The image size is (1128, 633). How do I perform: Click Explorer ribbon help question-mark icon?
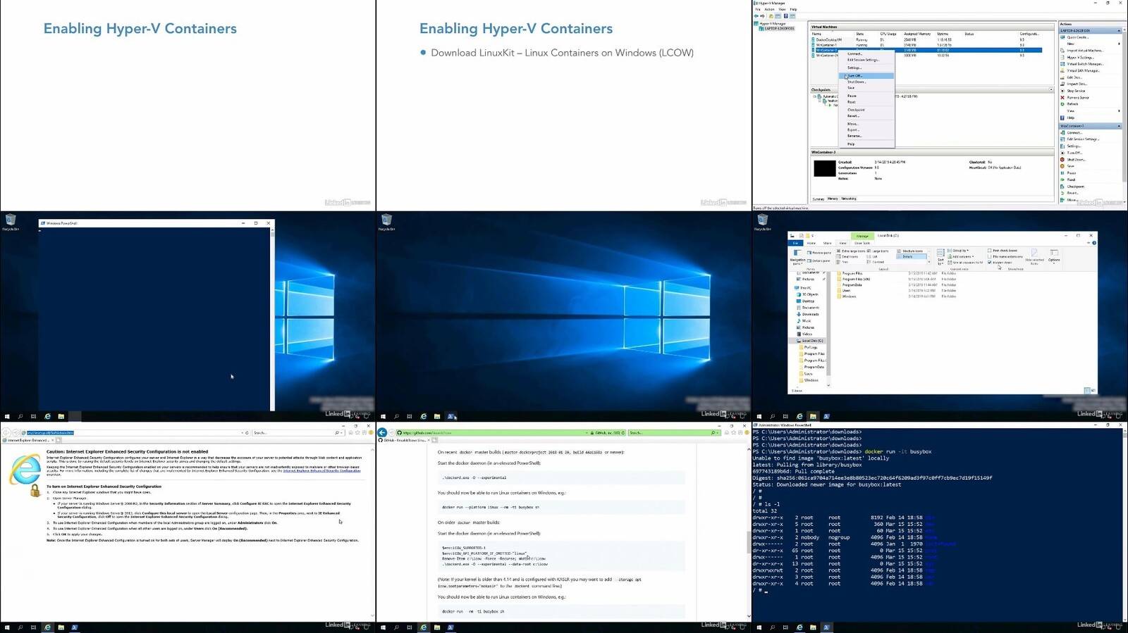click(x=1094, y=243)
